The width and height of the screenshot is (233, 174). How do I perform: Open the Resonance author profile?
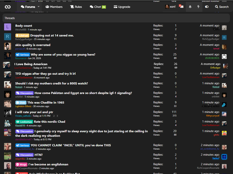coord(20,58)
